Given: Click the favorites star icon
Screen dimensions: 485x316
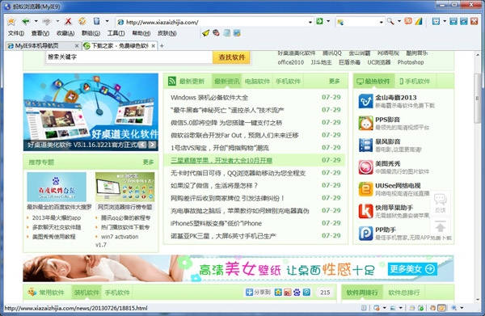Looking at the screenshot, I should (11, 22).
